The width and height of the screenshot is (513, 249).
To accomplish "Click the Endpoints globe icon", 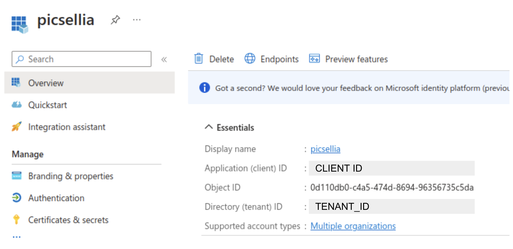I will click(x=250, y=58).
